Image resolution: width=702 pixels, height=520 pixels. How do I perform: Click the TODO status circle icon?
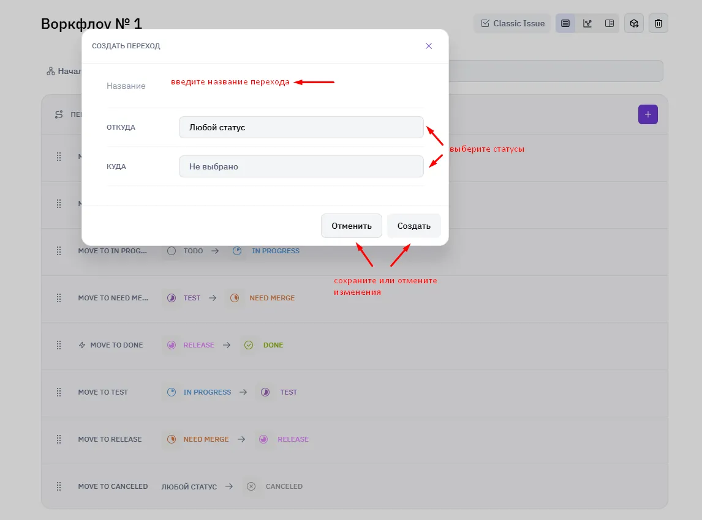coord(172,251)
